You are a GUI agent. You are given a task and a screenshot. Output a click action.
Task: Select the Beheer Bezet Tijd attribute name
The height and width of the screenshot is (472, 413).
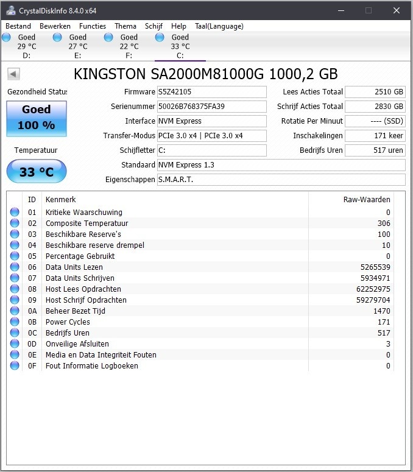pyautogui.click(x=76, y=311)
